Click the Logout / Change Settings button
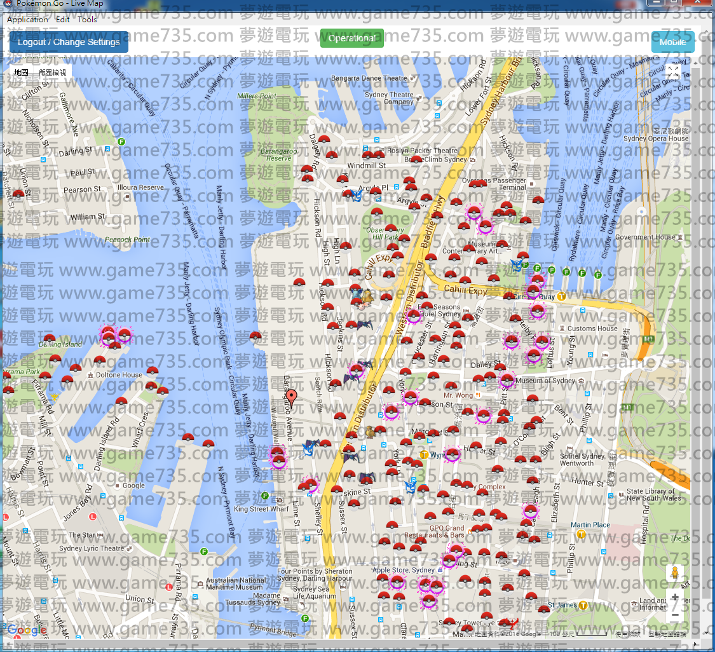The width and height of the screenshot is (715, 652). [69, 42]
